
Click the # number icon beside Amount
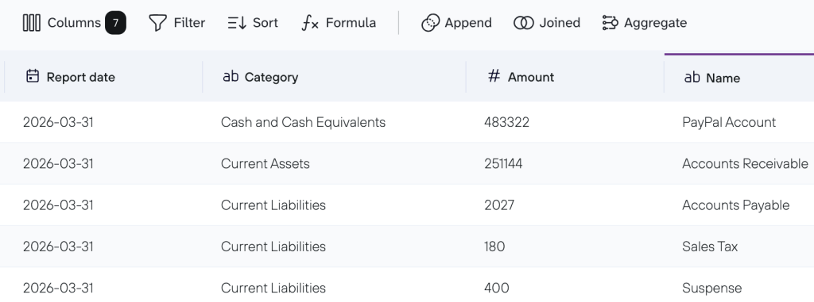pos(494,76)
